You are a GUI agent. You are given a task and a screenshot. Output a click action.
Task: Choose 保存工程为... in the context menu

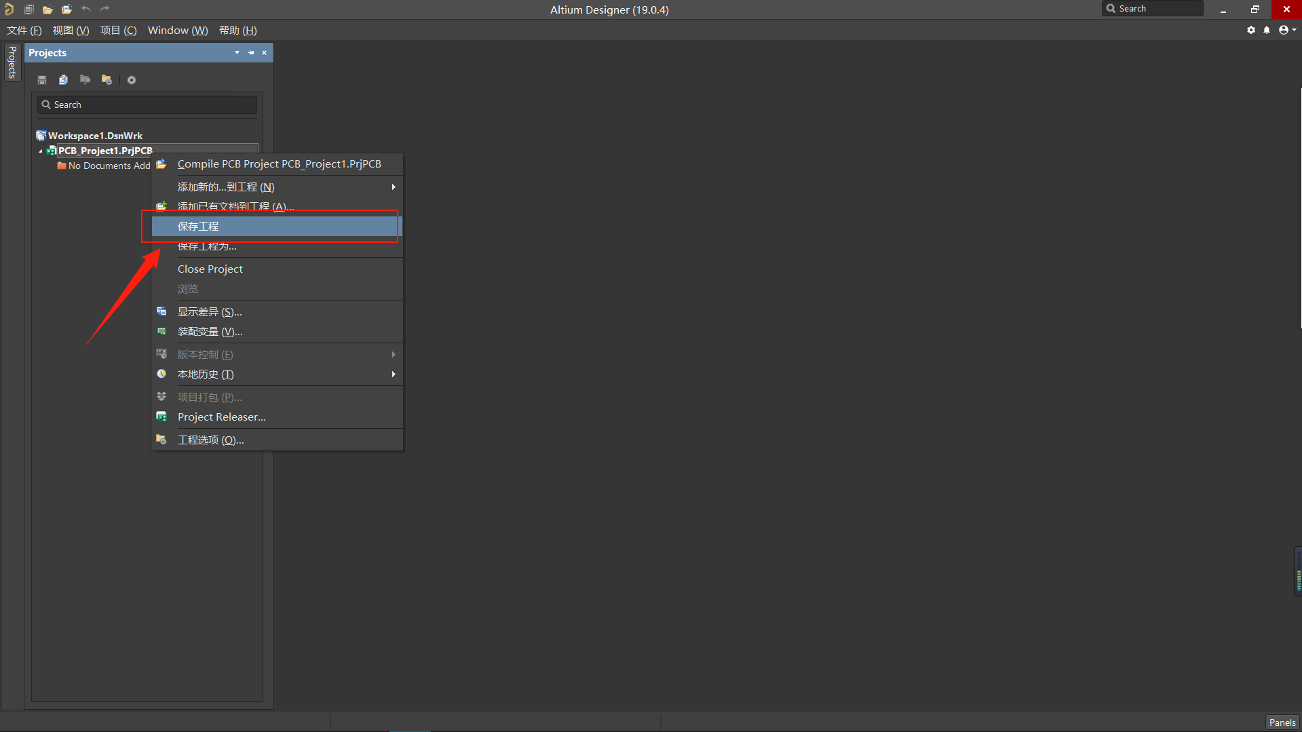tap(277, 246)
